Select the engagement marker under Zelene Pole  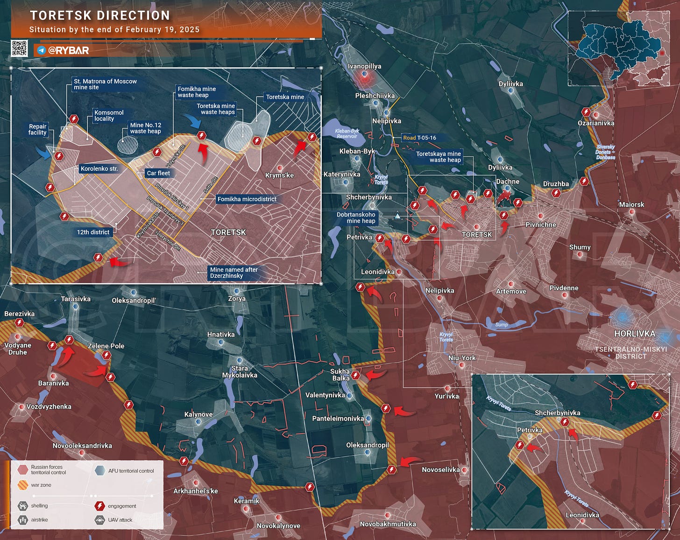pyautogui.click(x=106, y=356)
